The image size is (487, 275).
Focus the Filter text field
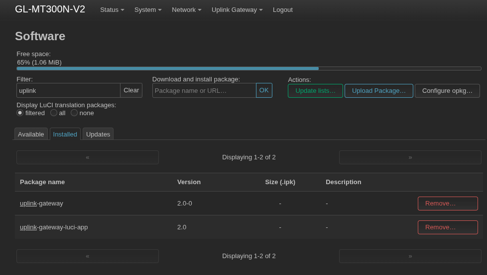click(68, 90)
